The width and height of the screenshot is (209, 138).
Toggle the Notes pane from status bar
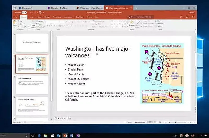pos(129,122)
